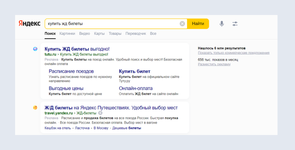
Task: Open search settings sliders icon
Action: point(235,24)
